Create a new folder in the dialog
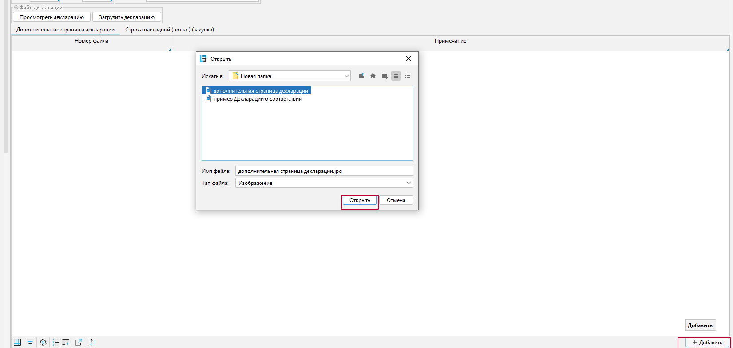 (x=384, y=76)
